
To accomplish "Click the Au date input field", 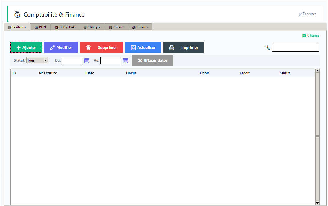I will click(x=111, y=60).
